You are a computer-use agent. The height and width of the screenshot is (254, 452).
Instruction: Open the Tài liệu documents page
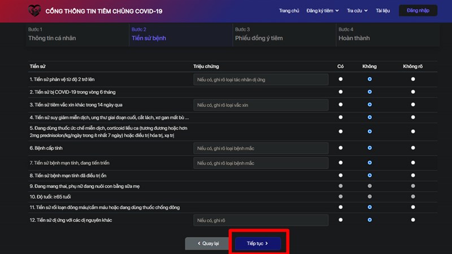(383, 11)
